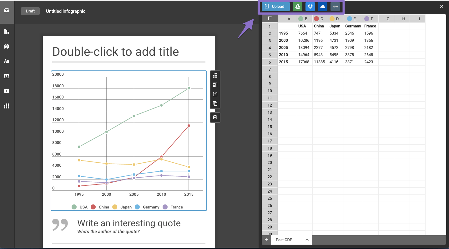This screenshot has width=449, height=249.
Task: Select the Aa text tool
Action: pos(7,61)
